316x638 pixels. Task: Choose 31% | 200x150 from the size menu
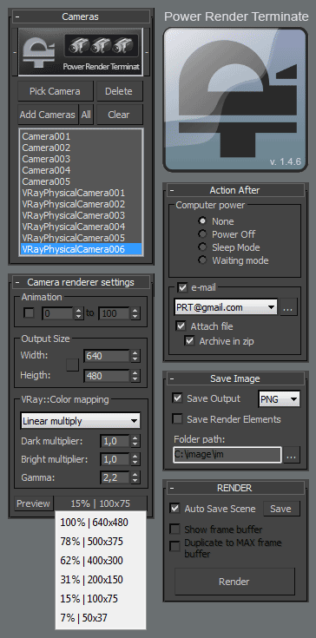pos(101,580)
